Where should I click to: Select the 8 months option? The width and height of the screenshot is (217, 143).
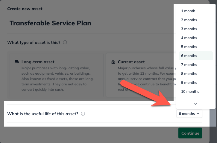(x=189, y=74)
